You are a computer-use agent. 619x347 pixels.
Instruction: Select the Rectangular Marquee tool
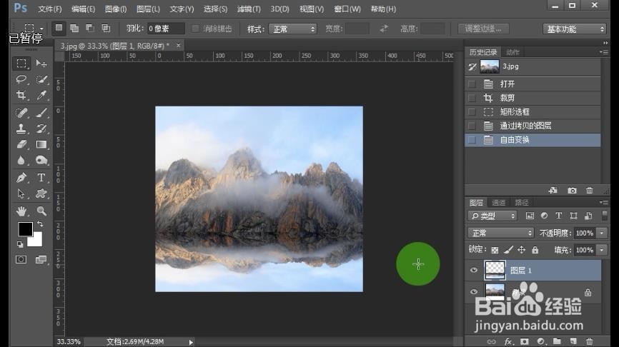point(21,63)
